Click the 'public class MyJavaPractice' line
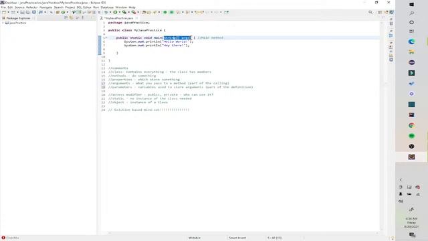The image size is (428, 241). pyautogui.click(x=136, y=30)
